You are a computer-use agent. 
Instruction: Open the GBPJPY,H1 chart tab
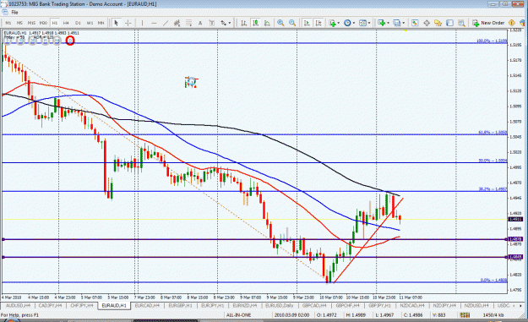(379, 305)
